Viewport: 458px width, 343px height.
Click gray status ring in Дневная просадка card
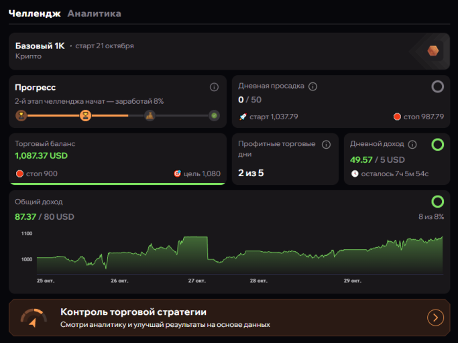(x=438, y=86)
